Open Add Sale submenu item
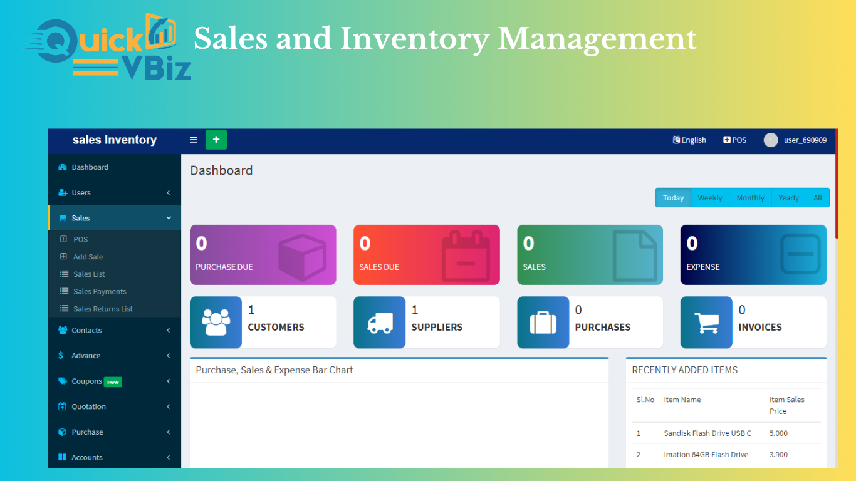856x481 pixels. point(88,257)
